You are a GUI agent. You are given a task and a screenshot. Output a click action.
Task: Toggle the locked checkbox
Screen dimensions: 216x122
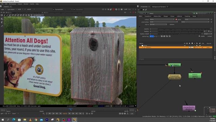tap(207, 36)
